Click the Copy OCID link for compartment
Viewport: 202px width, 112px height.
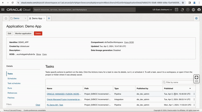(x=129, y=42)
